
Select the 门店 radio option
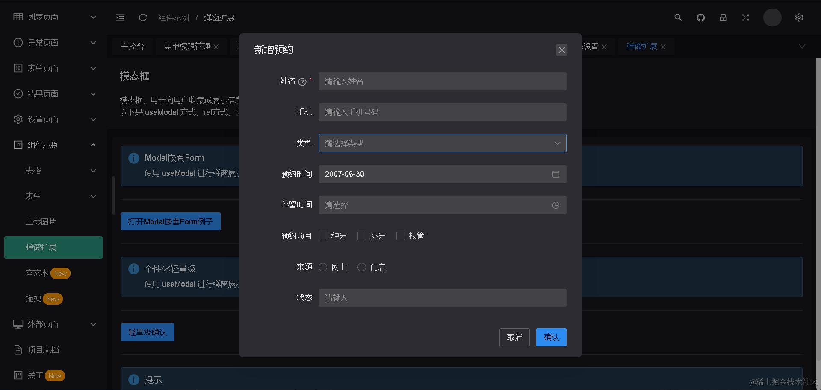(x=362, y=267)
